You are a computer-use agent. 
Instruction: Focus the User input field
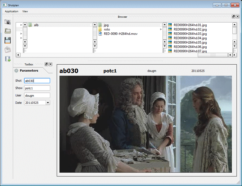point(37,96)
